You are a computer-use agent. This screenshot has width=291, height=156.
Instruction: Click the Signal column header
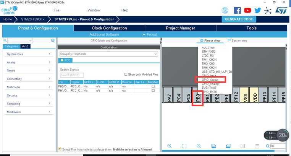tap(77, 82)
